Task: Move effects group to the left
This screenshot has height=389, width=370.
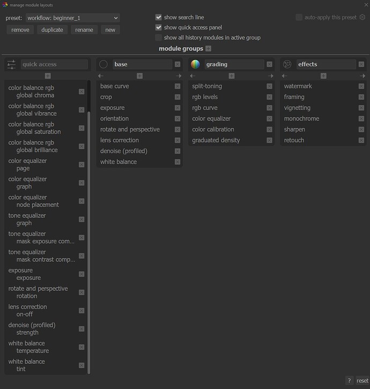Action: tap(284, 76)
